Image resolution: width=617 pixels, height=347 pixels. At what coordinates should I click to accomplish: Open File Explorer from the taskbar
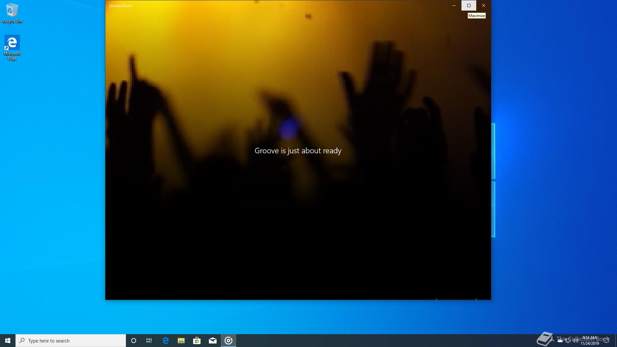coord(181,341)
